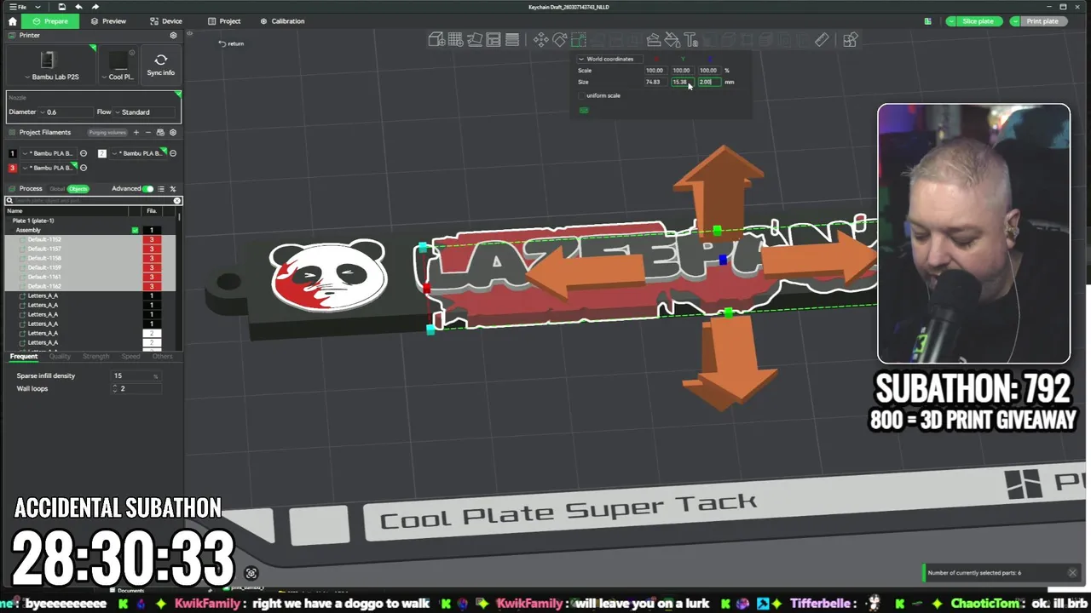
Task: Open the Quality settings tab
Action: pos(60,357)
